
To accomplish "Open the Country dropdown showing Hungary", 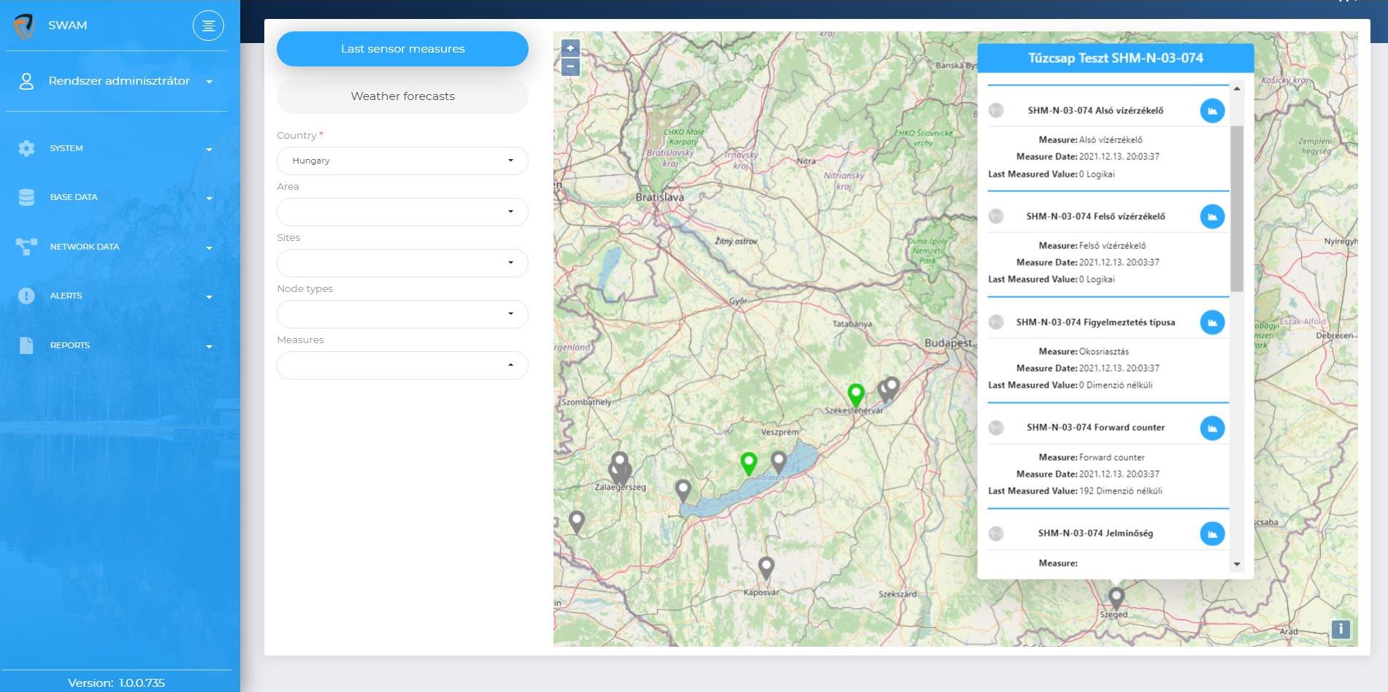I will [402, 161].
